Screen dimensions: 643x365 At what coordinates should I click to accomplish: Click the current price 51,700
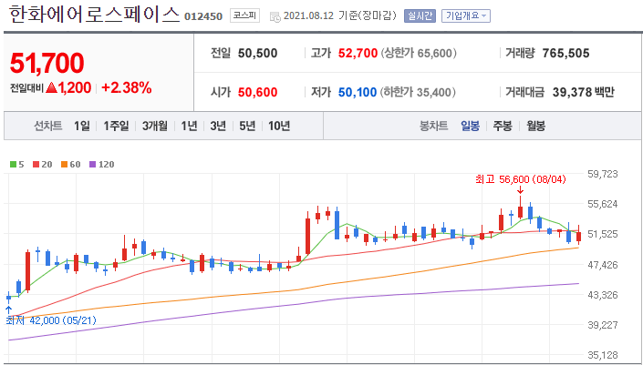(x=47, y=63)
